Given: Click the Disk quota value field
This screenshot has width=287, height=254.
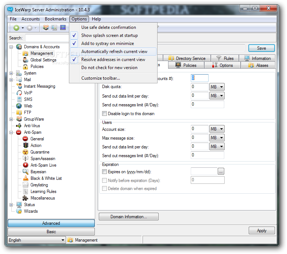Looking at the screenshot, I should pos(199,87).
